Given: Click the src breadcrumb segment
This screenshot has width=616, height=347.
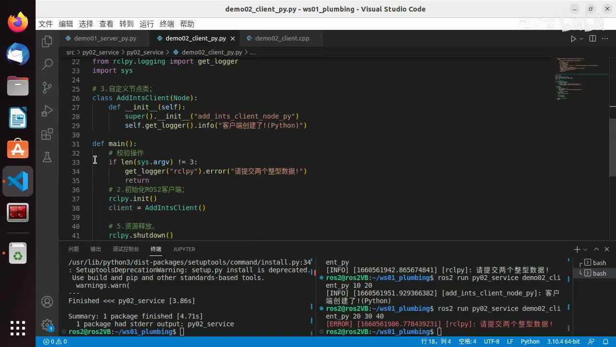Looking at the screenshot, I should click(x=70, y=52).
